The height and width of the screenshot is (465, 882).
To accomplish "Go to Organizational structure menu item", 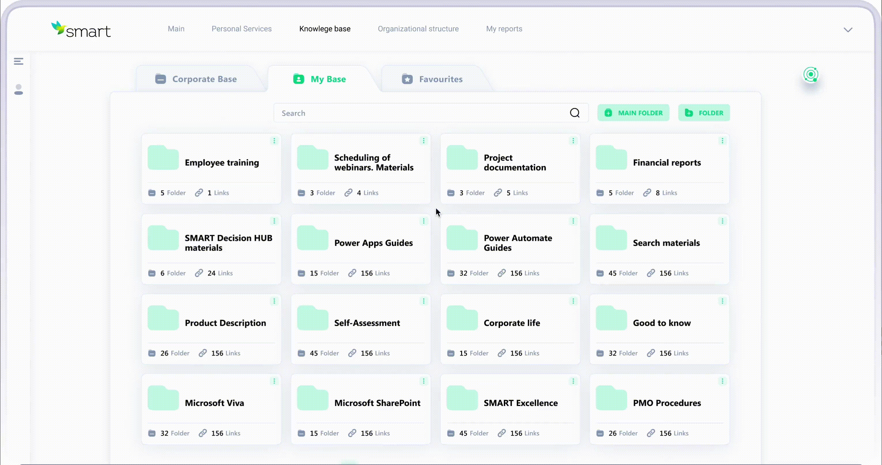I will coord(418,29).
